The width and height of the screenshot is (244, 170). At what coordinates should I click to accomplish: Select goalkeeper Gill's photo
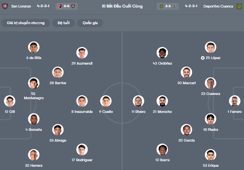pos(10,101)
